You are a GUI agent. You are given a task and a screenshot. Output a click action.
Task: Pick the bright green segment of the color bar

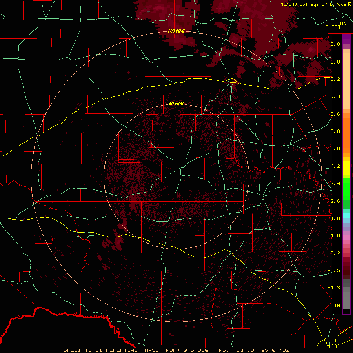(x=346, y=189)
